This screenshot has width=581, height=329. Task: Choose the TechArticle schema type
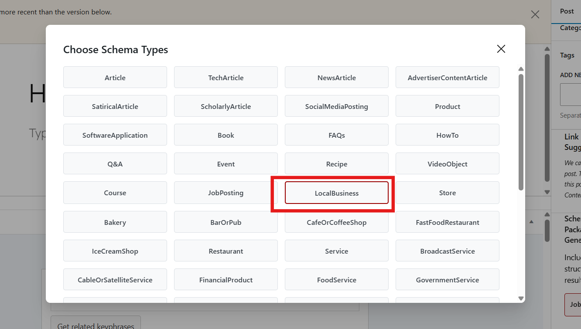click(226, 78)
